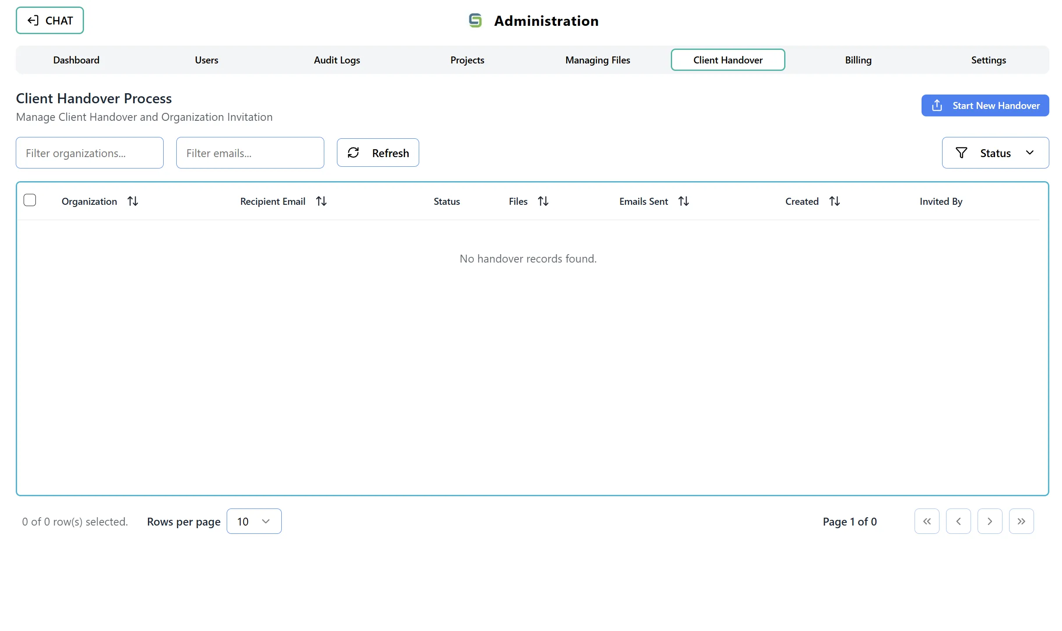Screen dimensions: 1062x631
Task: Click the Refresh button
Action: (x=378, y=152)
